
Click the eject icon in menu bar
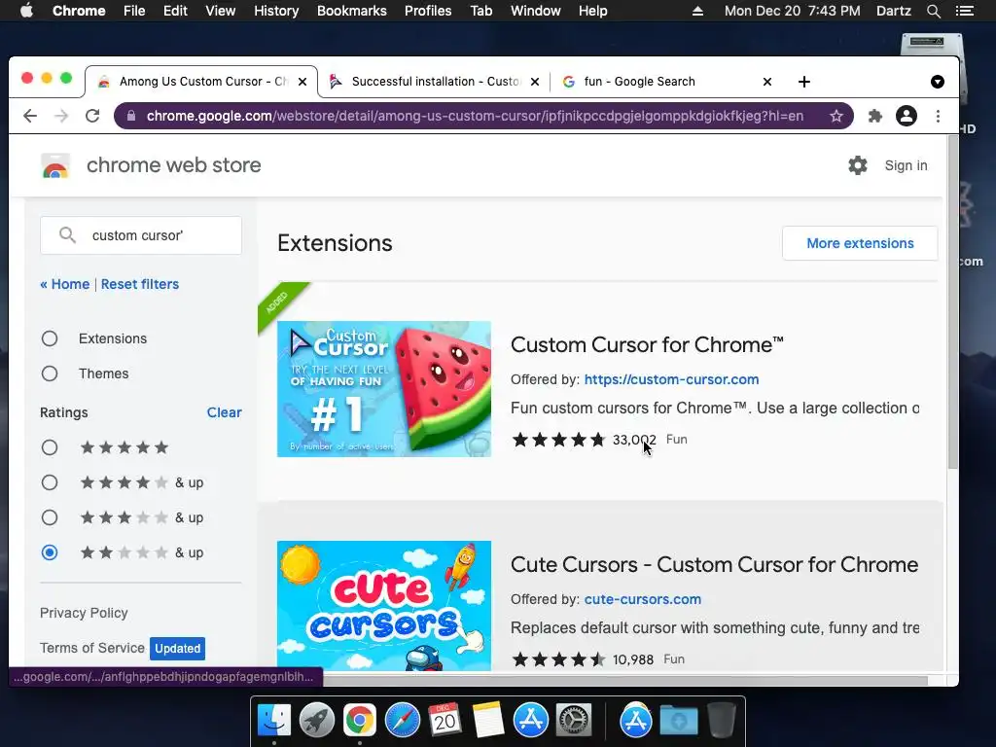tap(697, 11)
